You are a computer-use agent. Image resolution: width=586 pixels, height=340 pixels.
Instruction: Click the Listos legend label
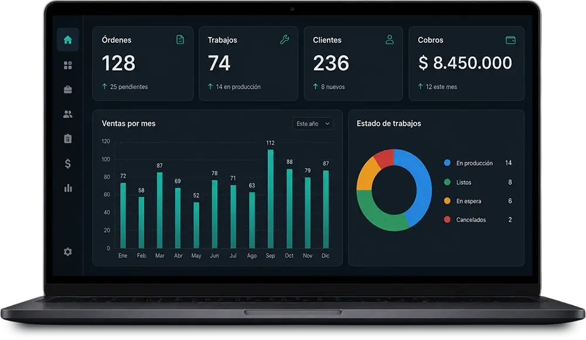464,182
